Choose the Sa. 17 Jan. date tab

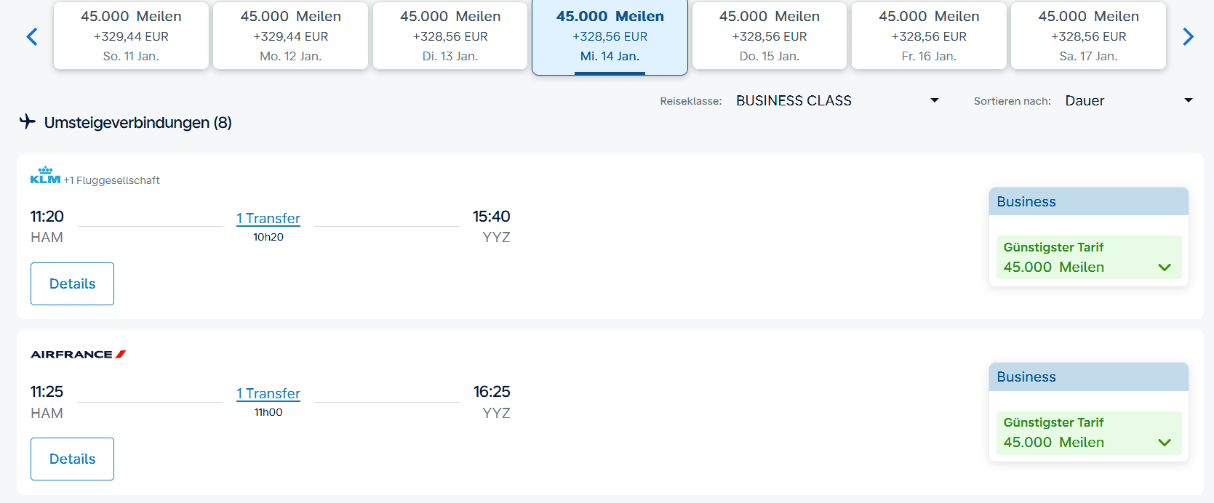coord(1088,36)
